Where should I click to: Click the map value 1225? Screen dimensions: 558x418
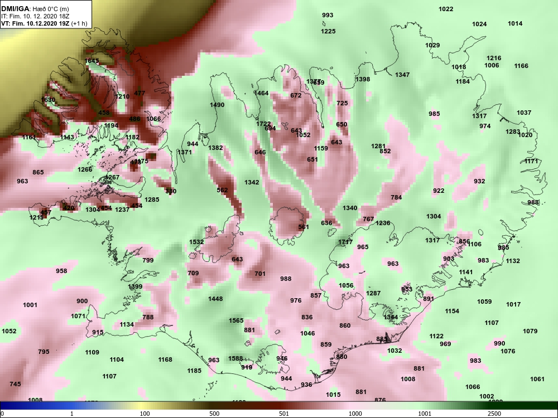pos(328,31)
